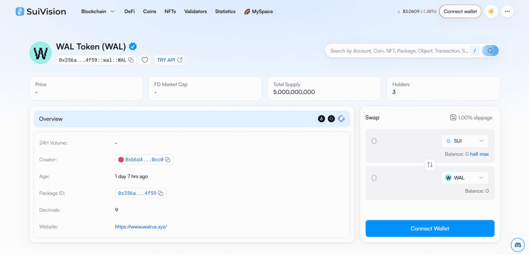Click the blue DEX icon in Overview header
The image size is (529, 255).
click(x=341, y=119)
